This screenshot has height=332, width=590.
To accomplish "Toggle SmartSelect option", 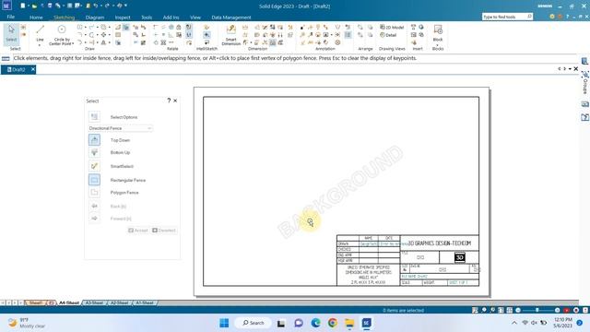I will point(94,166).
